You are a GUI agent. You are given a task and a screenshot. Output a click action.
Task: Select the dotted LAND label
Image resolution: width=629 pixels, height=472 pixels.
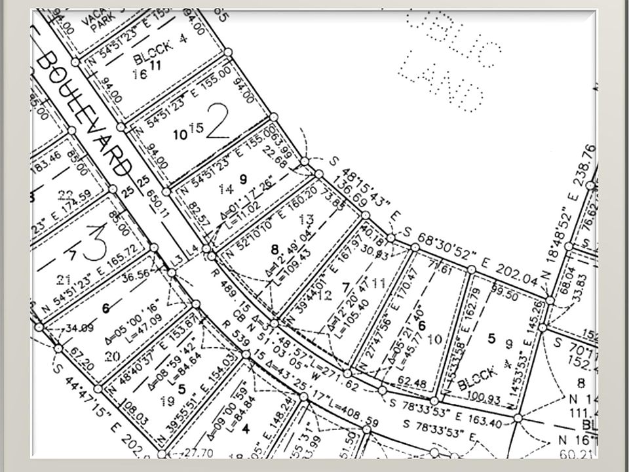pyautogui.click(x=440, y=81)
